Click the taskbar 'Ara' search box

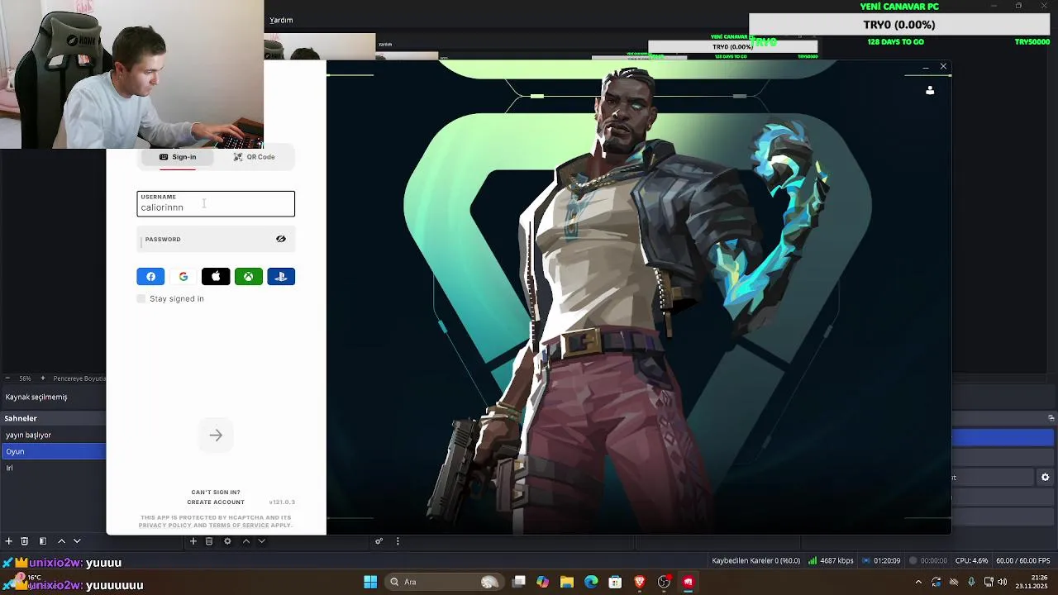tap(446, 582)
